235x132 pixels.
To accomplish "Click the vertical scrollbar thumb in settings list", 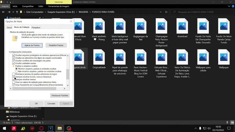I will [x=68, y=74].
